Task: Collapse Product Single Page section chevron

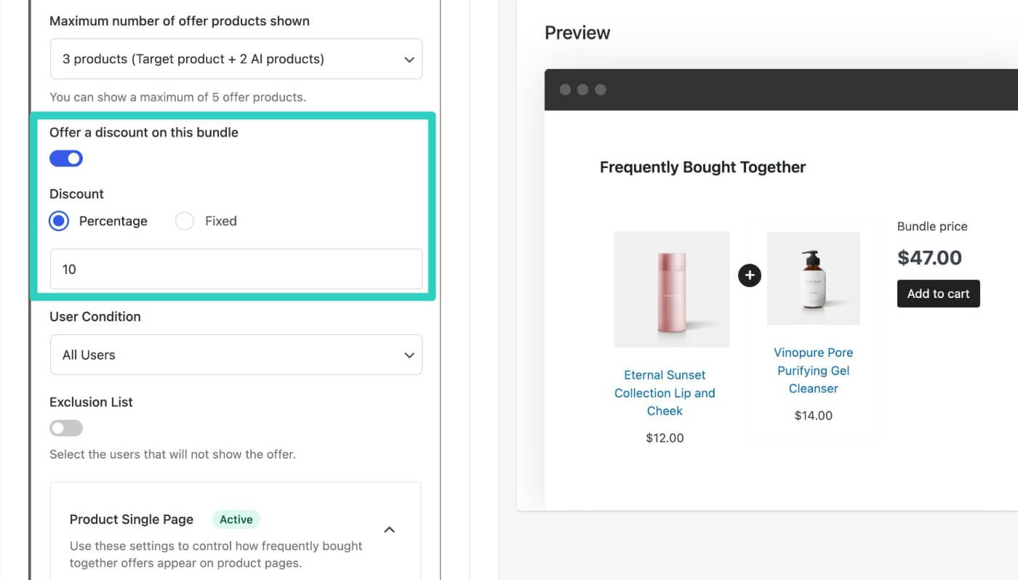Action: pos(389,530)
